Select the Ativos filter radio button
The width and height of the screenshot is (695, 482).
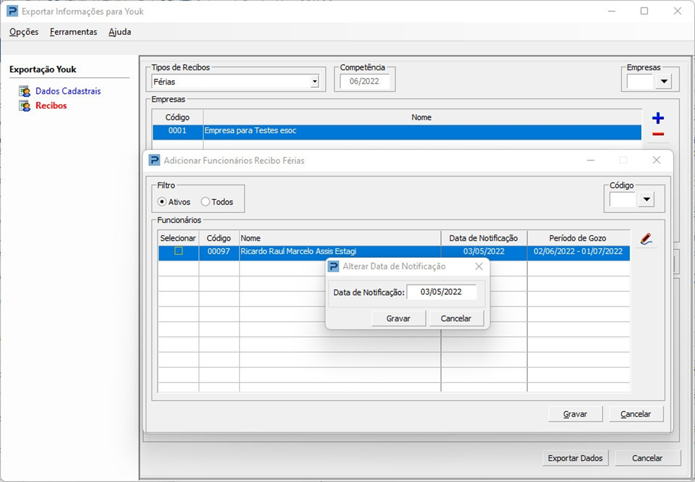pyautogui.click(x=162, y=202)
